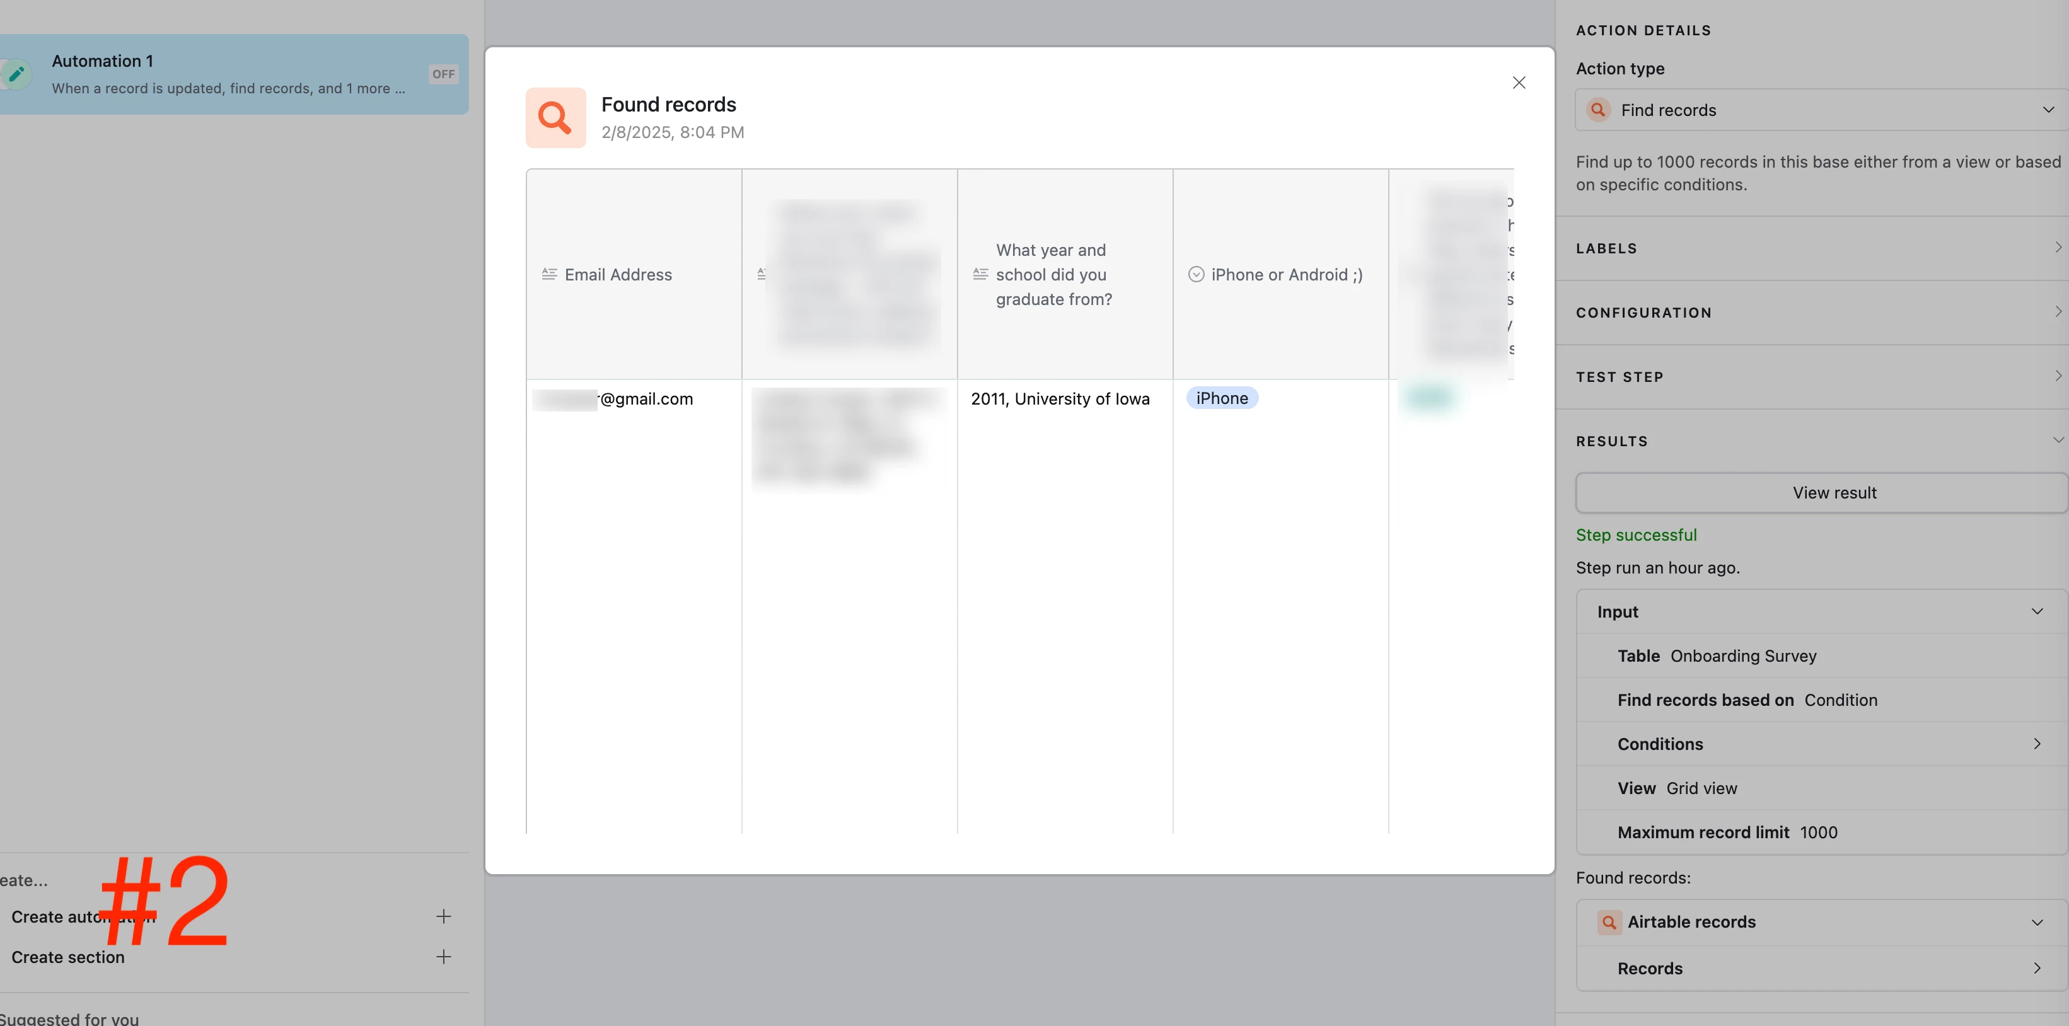Open the Conditions row arrow
2069x1026 pixels.
pos(2037,744)
